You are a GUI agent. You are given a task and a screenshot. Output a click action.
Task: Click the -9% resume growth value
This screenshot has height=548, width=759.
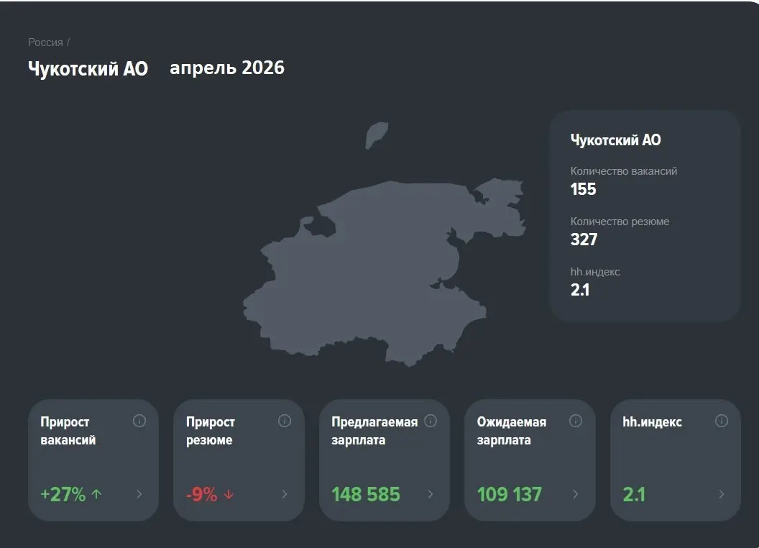tap(202, 494)
